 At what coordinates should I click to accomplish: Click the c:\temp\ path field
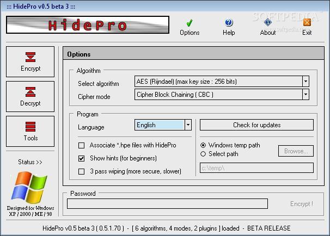256,167
